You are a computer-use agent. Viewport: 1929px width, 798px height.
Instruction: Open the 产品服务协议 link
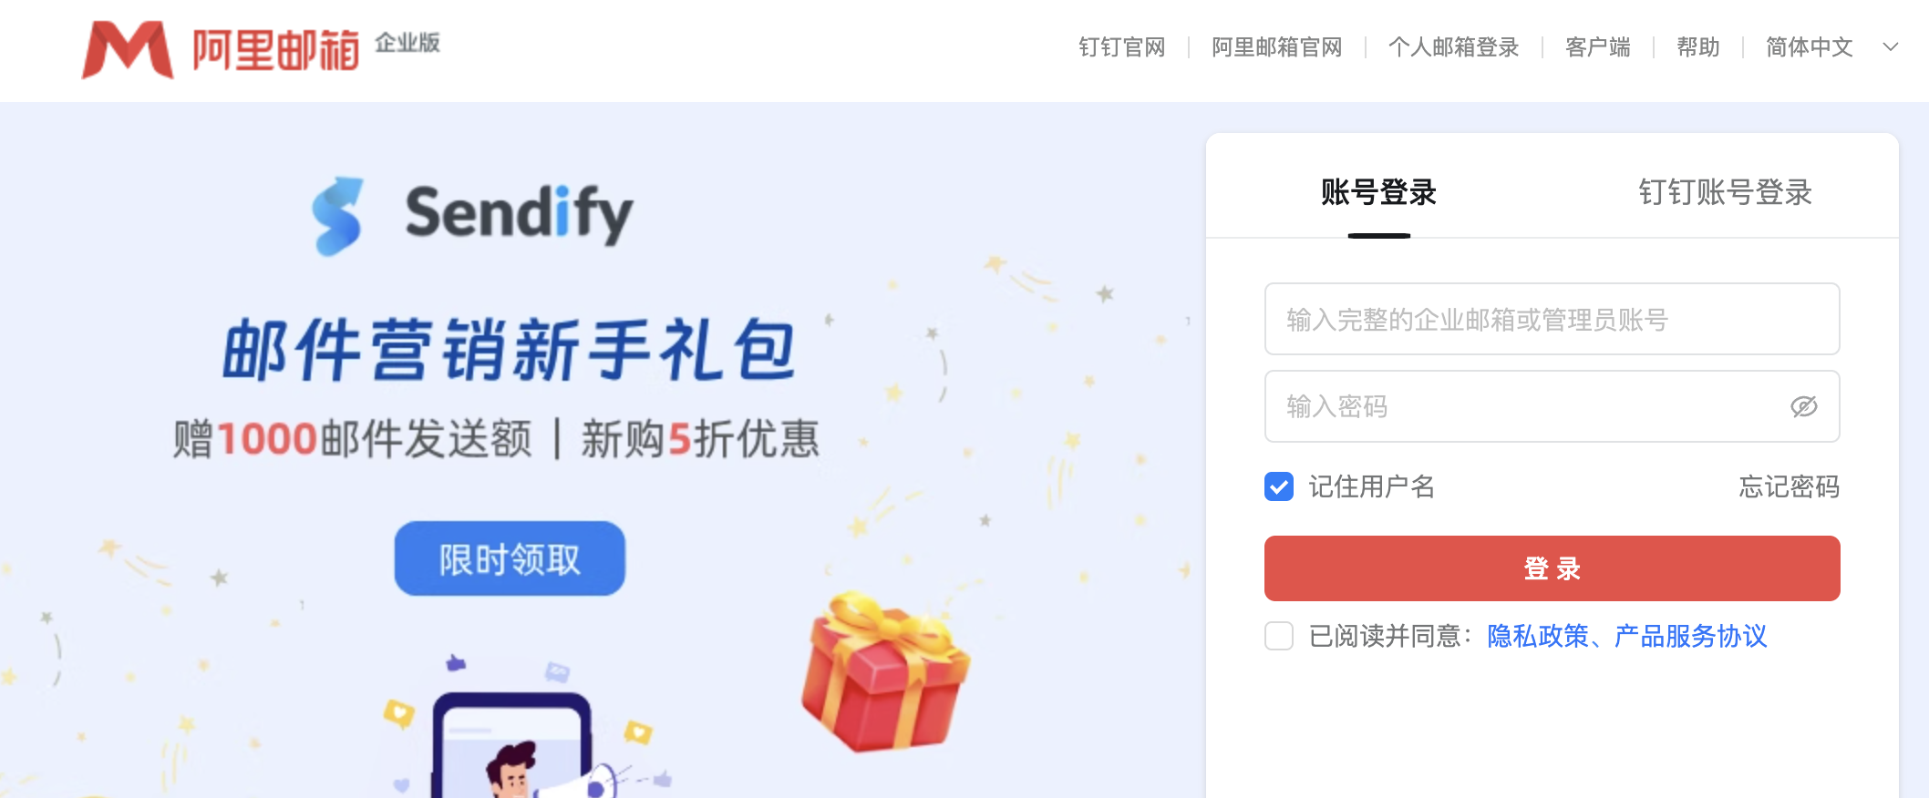pos(1690,636)
